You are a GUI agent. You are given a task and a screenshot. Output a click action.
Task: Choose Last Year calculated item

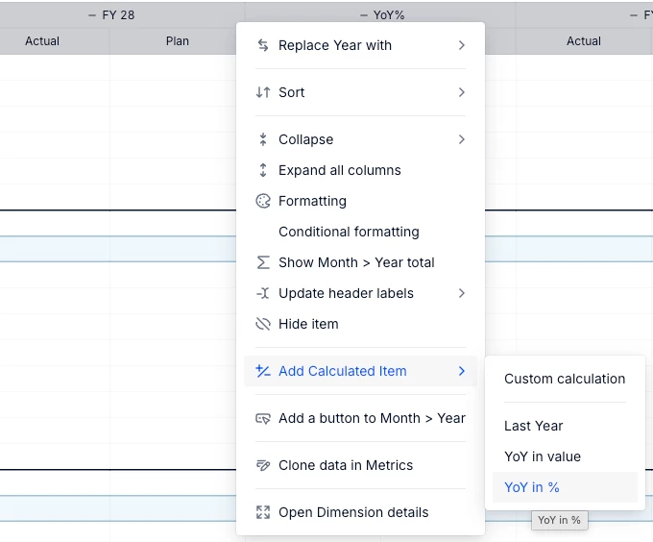534,426
